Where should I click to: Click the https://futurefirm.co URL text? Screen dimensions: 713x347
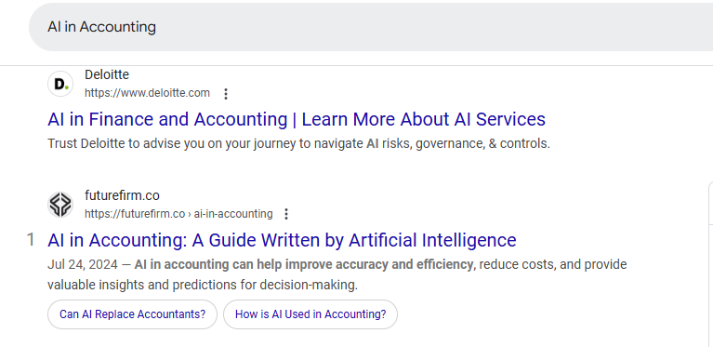[135, 214]
